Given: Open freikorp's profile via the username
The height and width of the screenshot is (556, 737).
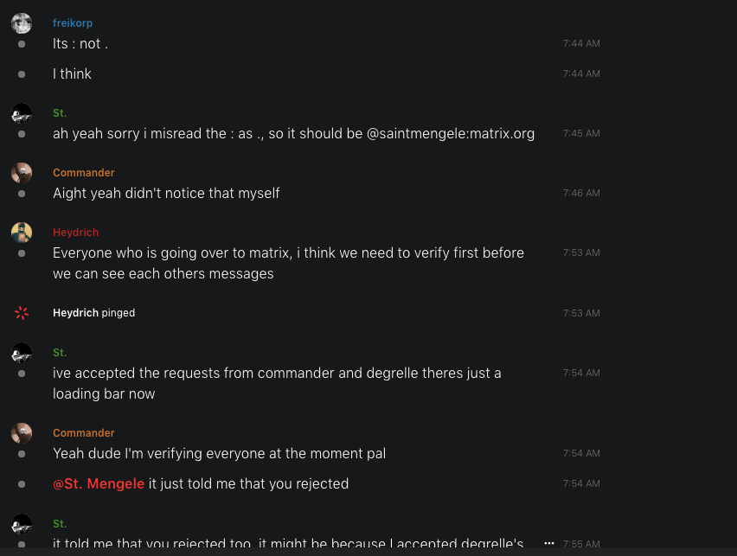Looking at the screenshot, I should (73, 23).
